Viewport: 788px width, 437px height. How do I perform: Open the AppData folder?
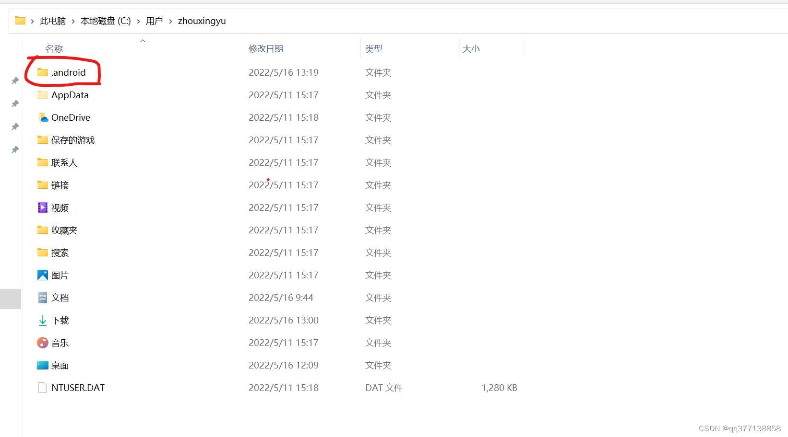70,95
